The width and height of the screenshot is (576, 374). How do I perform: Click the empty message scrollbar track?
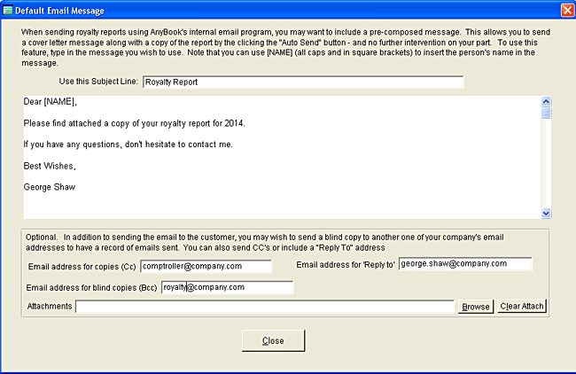click(546, 164)
